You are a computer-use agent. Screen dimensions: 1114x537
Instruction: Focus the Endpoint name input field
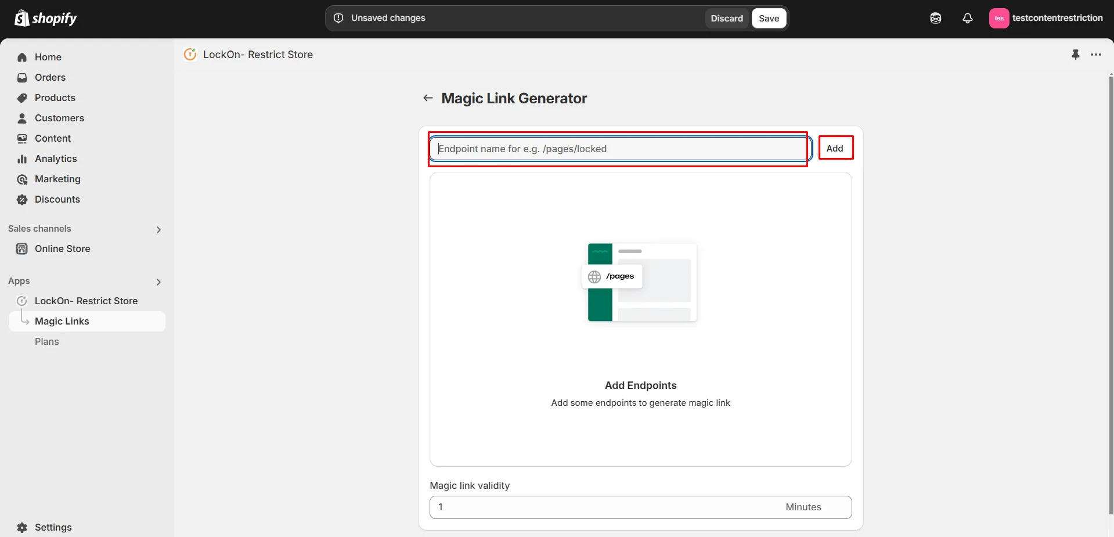point(620,149)
